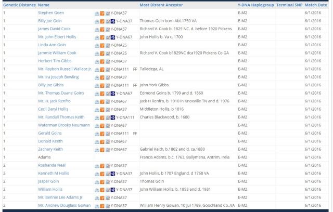The image size is (333, 212).
Task: Click the notes icon for Cecil Daryl Hollis
Action: coord(107,109)
